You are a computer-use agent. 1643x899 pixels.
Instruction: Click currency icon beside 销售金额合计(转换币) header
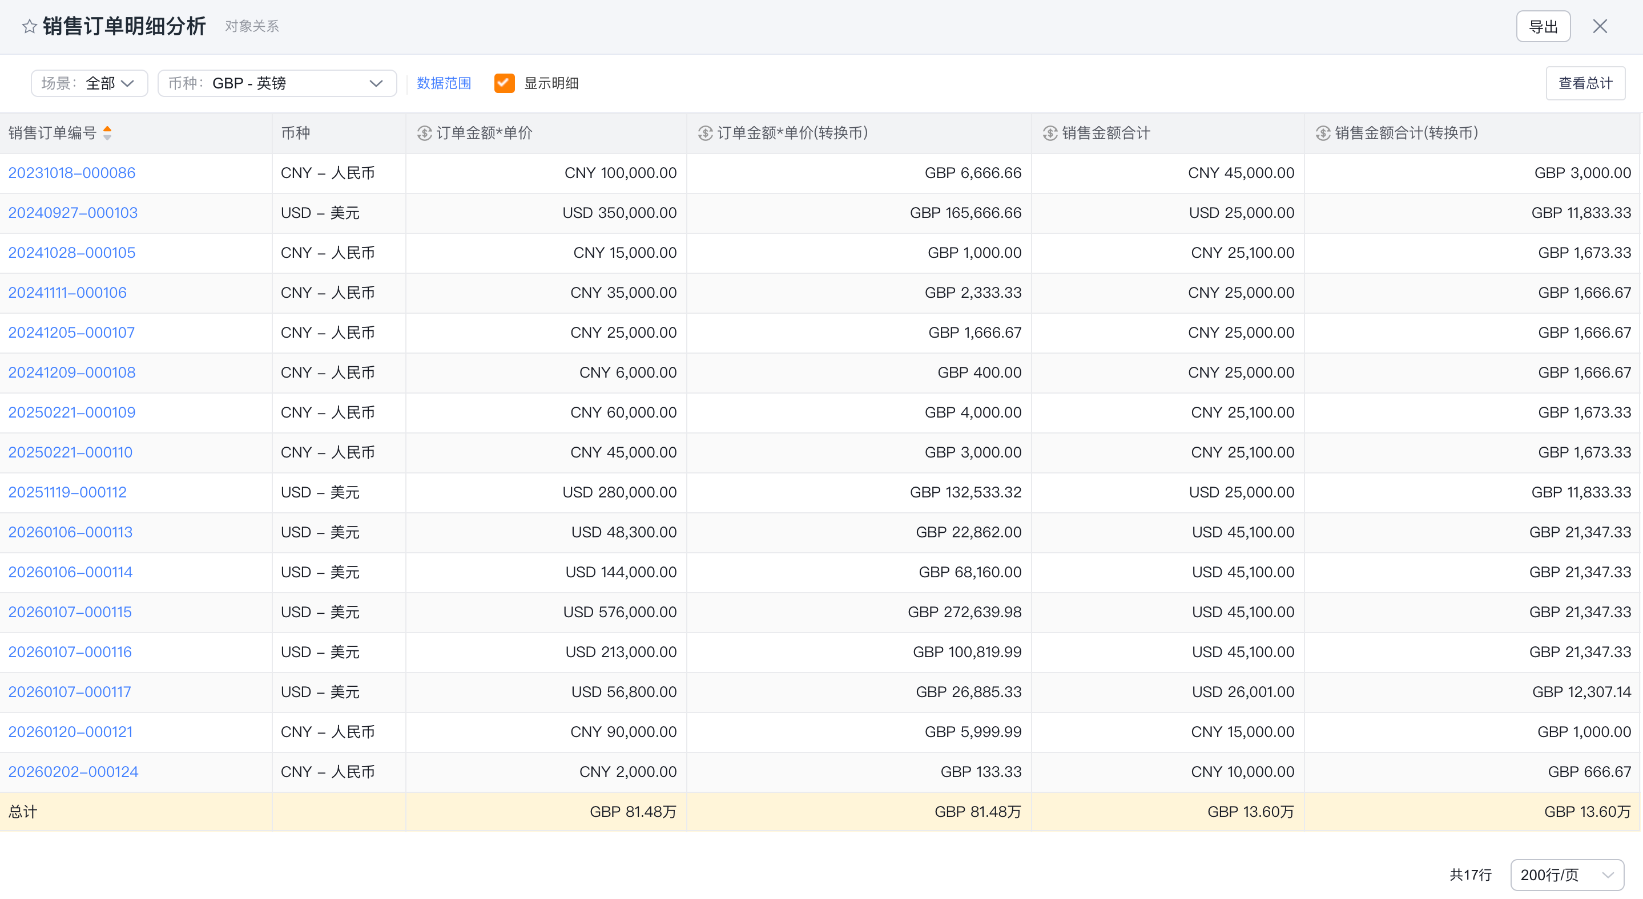1323,132
